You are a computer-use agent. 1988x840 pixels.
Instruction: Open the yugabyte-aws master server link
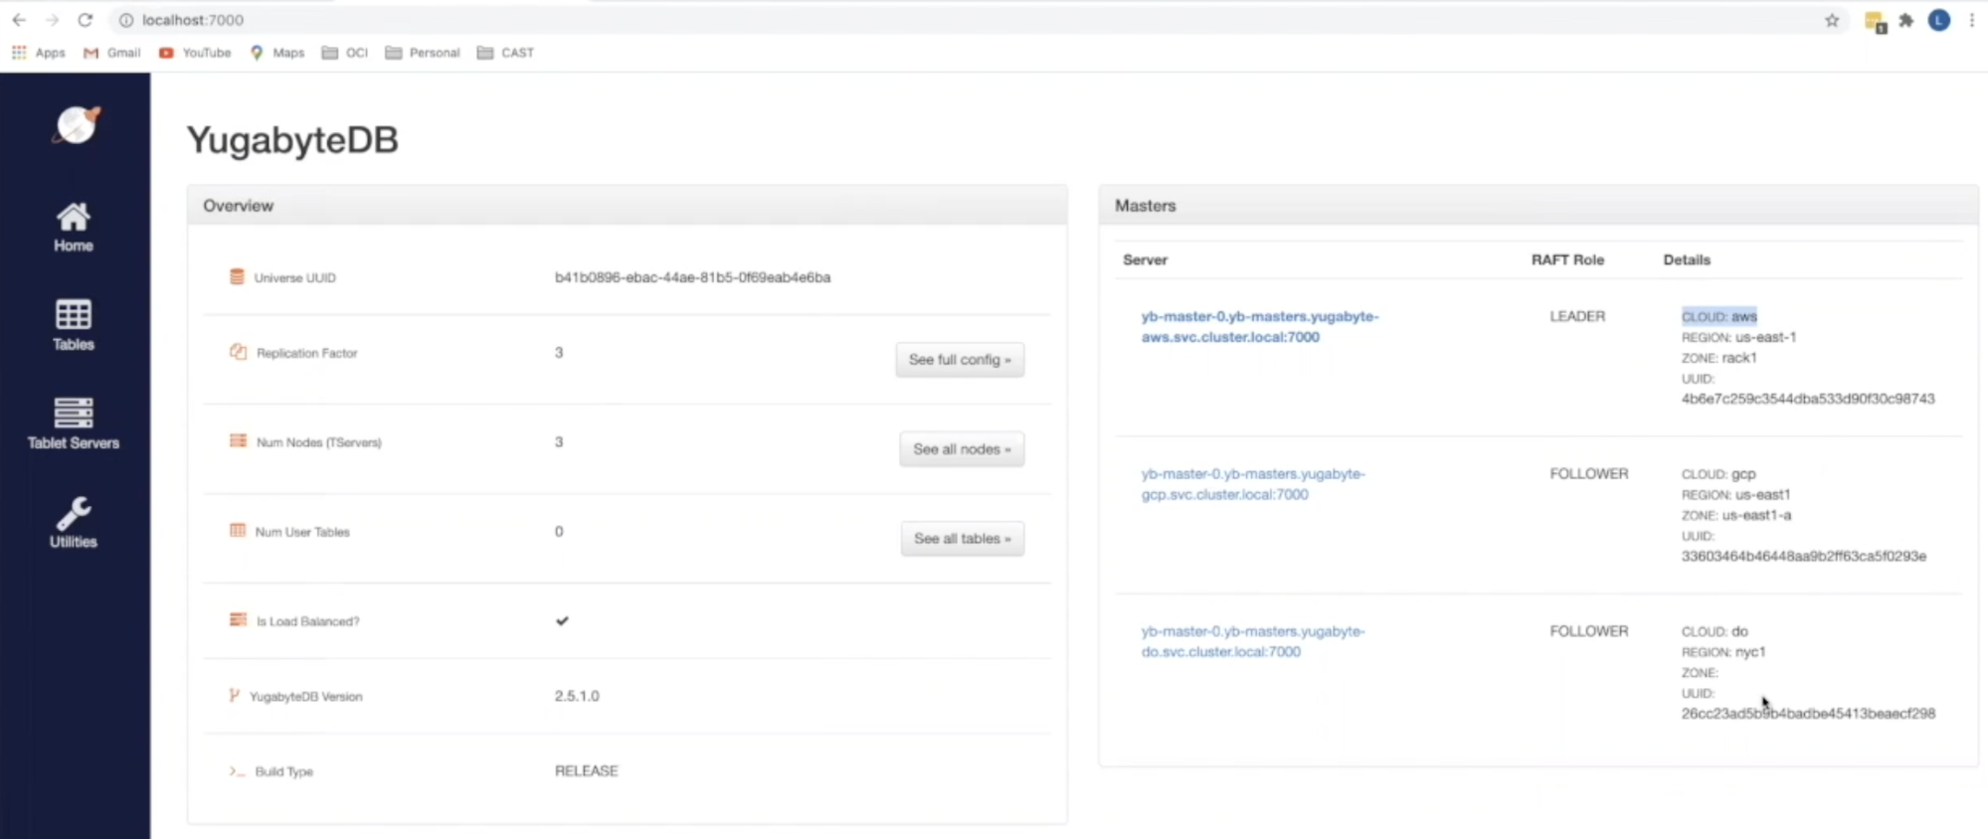tap(1260, 326)
